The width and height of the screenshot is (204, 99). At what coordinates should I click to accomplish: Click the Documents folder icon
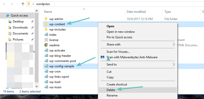pos(10,33)
